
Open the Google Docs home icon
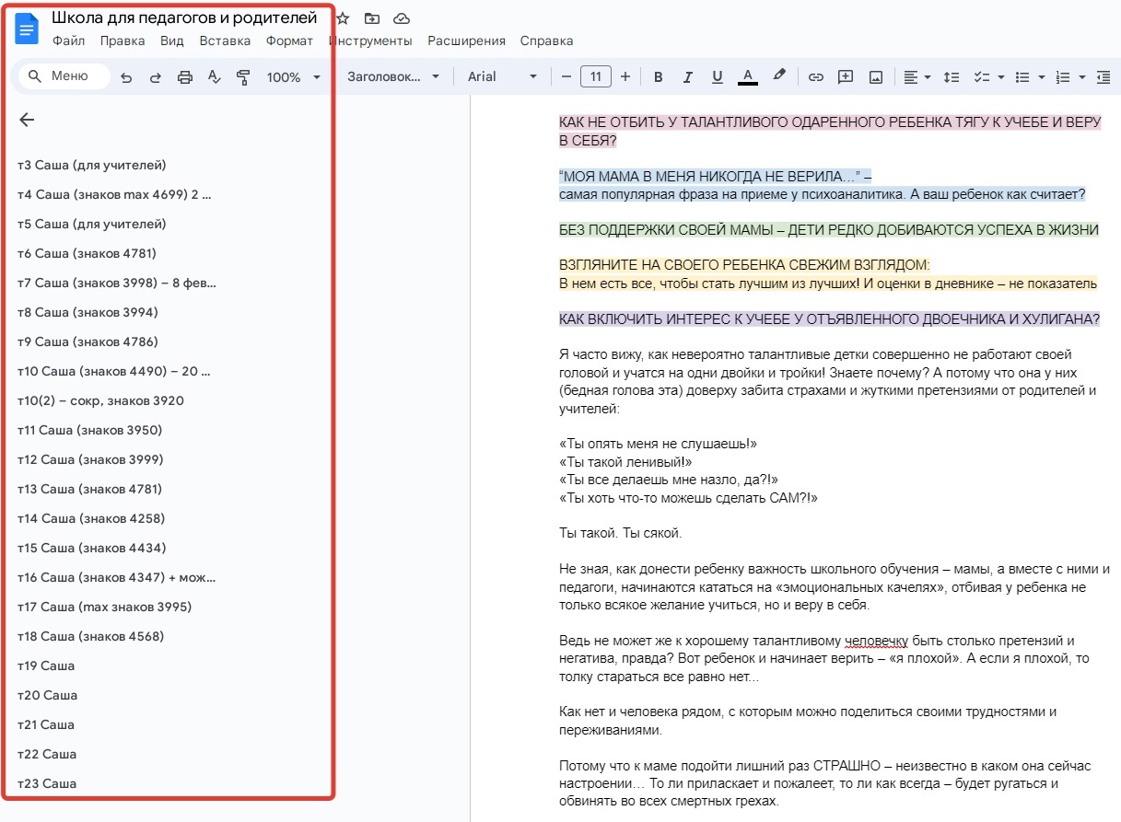pos(27,29)
